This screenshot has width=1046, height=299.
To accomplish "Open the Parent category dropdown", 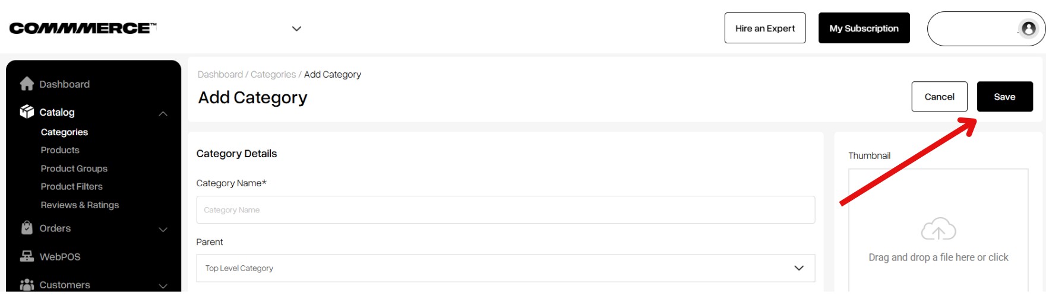I will [x=505, y=268].
